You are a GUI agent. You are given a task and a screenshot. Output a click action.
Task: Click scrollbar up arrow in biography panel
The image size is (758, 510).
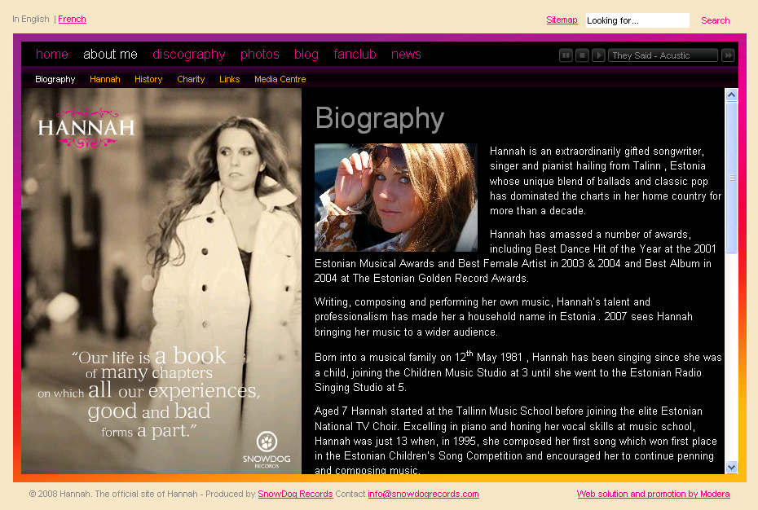(x=731, y=95)
